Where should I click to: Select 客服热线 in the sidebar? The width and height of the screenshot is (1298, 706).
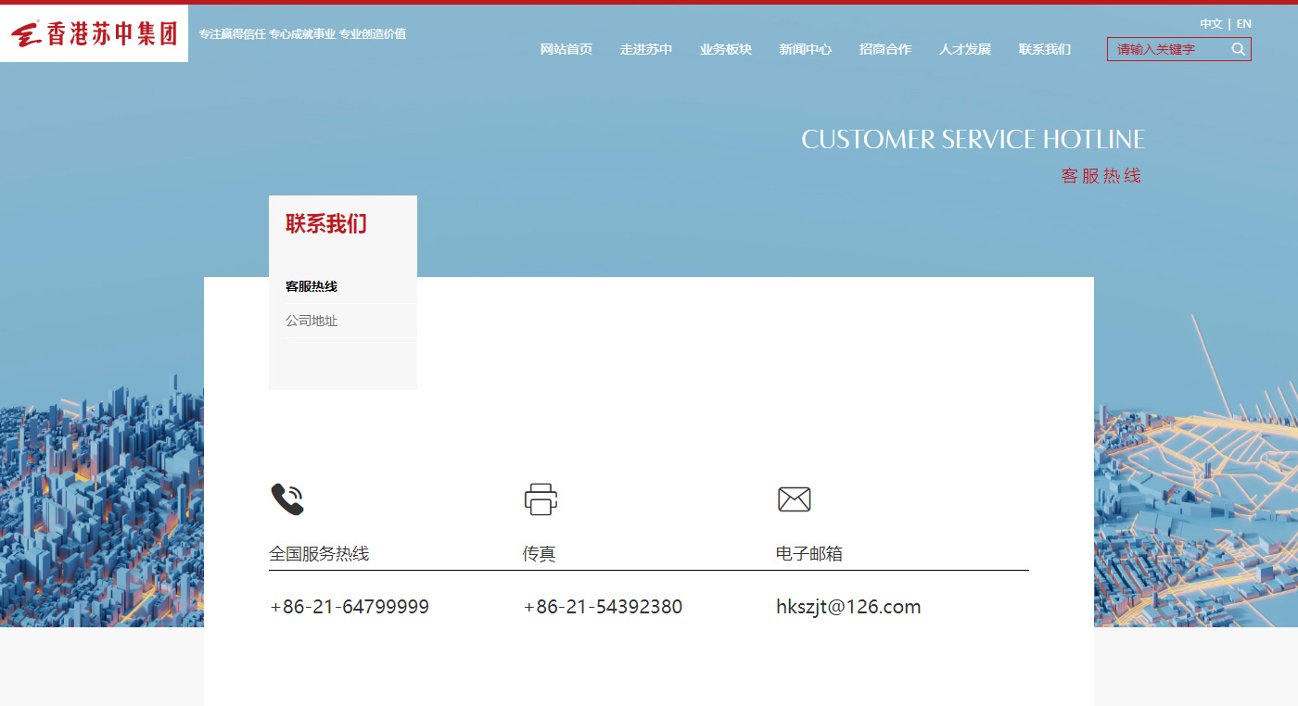pyautogui.click(x=312, y=287)
